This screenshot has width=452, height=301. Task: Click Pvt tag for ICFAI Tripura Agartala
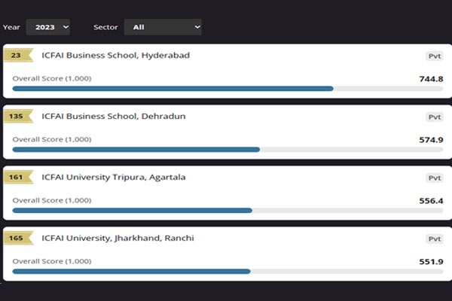(x=435, y=178)
